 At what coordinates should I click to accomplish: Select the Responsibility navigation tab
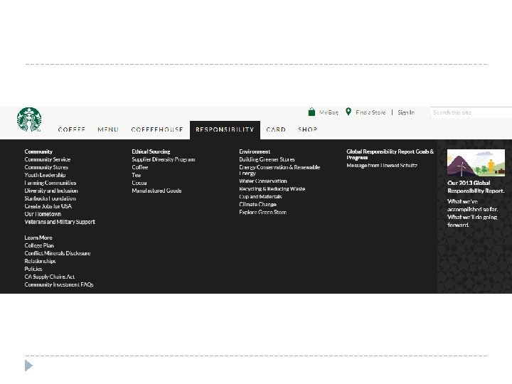click(225, 129)
